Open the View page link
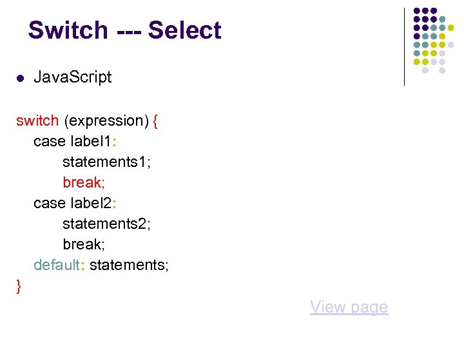464x348 pixels. tap(349, 307)
